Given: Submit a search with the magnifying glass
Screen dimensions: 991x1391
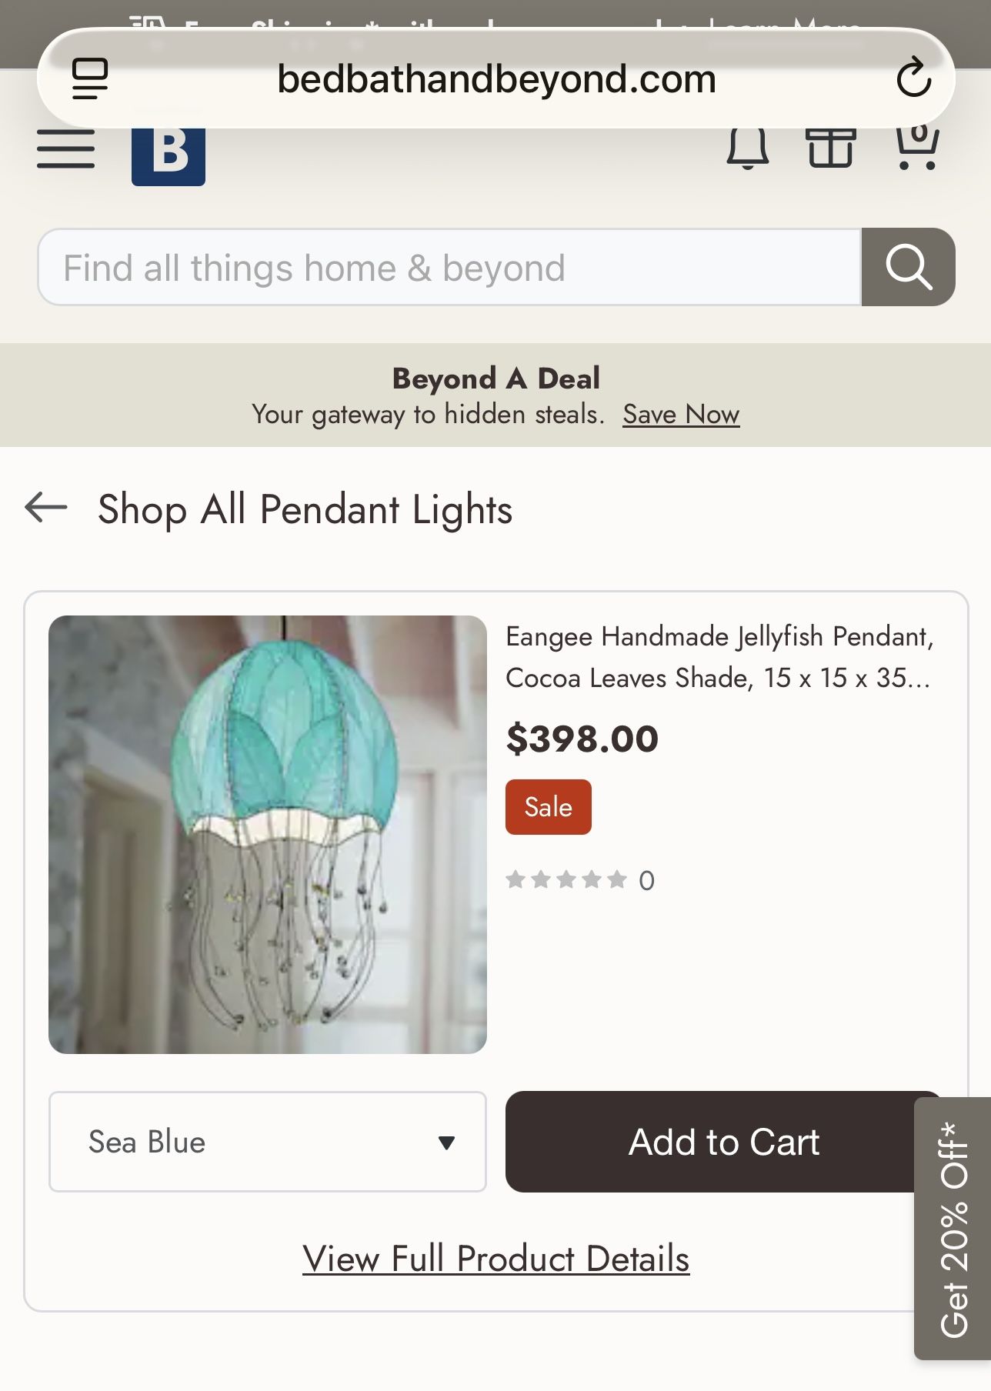Looking at the screenshot, I should click(x=908, y=268).
